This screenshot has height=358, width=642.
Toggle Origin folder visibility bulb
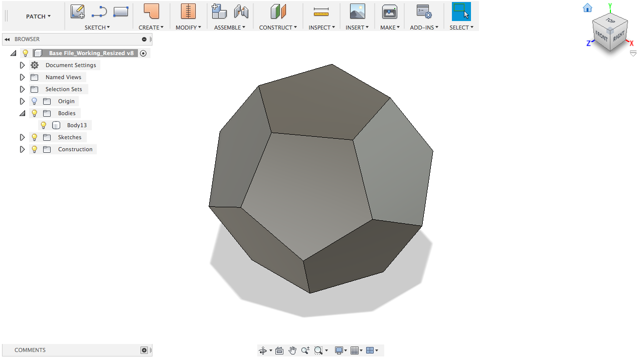(35, 101)
